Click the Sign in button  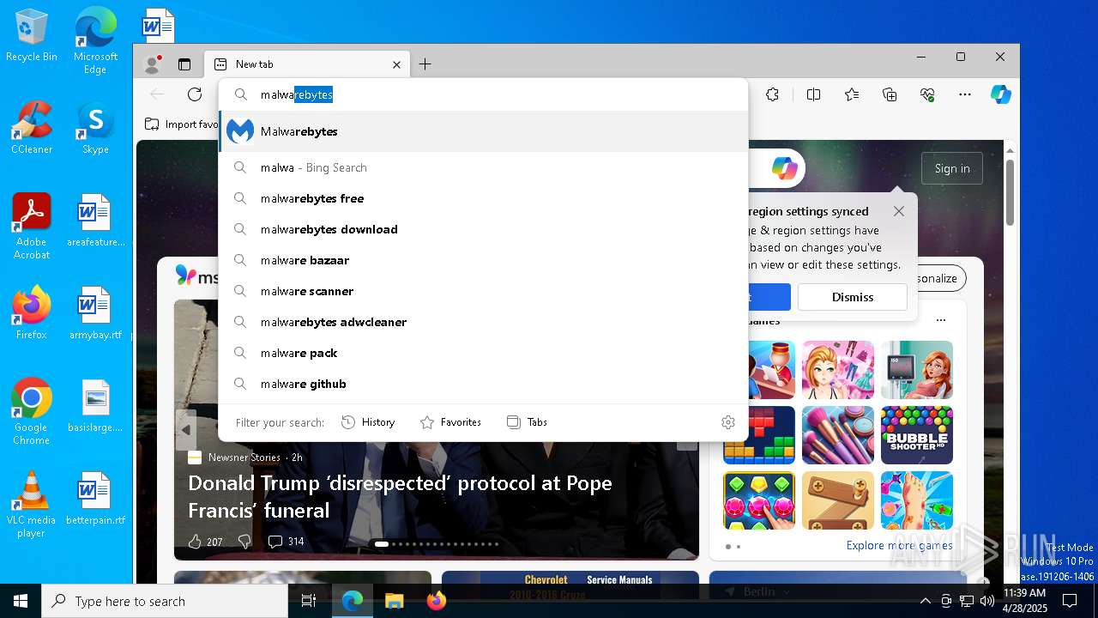tap(952, 168)
